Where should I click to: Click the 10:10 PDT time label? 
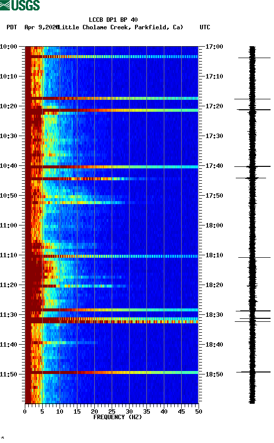(x=8, y=76)
